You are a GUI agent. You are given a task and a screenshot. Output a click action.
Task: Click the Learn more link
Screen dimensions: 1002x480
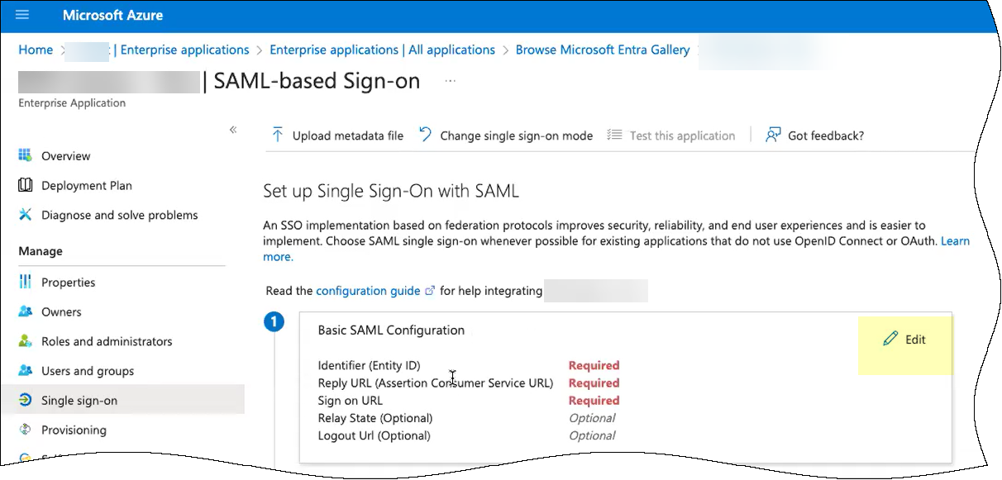[x=955, y=241]
